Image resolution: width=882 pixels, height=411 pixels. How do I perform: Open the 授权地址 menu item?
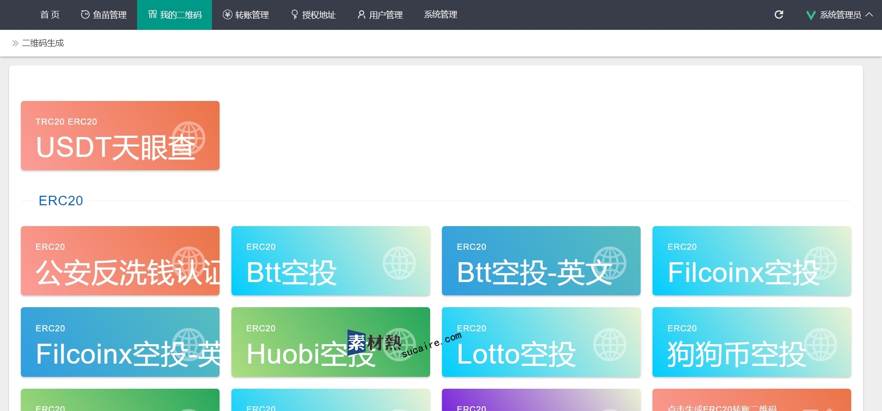tap(313, 15)
